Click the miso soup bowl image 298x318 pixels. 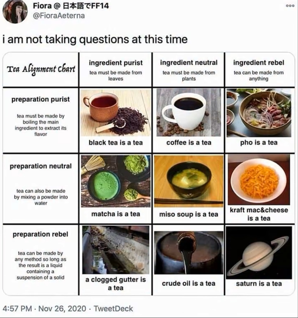tap(189, 181)
